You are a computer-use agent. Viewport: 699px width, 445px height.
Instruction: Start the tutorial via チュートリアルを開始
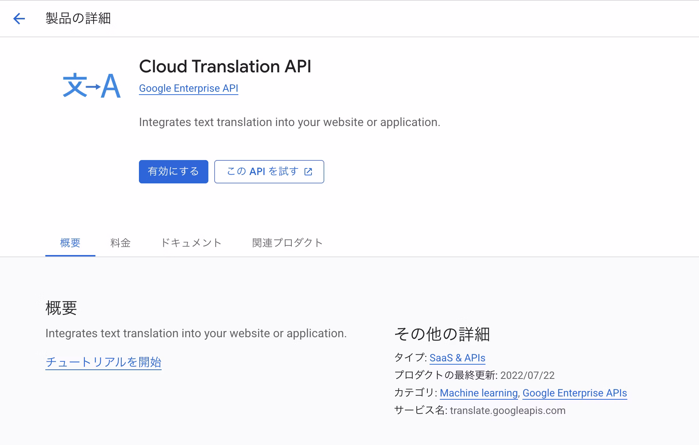pyautogui.click(x=103, y=362)
